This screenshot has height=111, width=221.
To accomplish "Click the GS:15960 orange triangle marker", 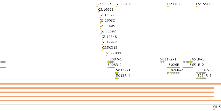I will (197, 6).
